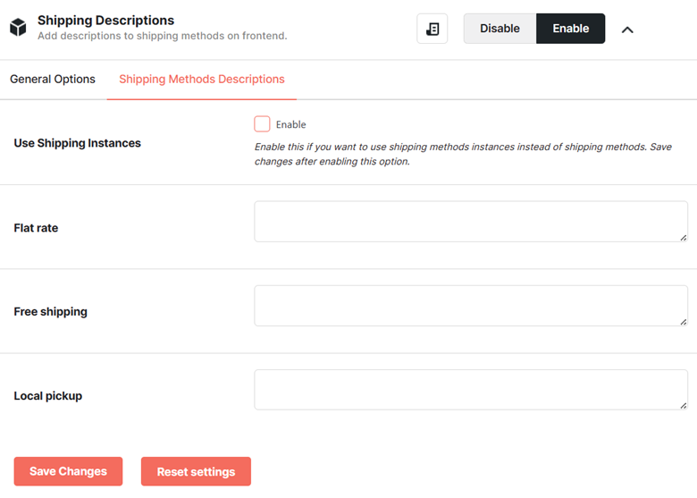Screen dimensions: 697x498
Task: Switch to Shipping Methods Descriptions tab
Action: point(202,80)
